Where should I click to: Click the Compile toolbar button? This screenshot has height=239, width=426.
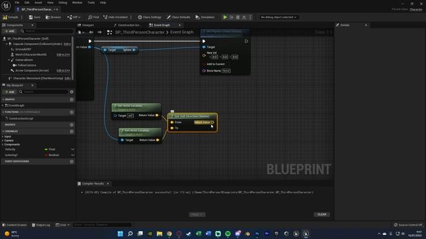pyautogui.click(x=11, y=17)
